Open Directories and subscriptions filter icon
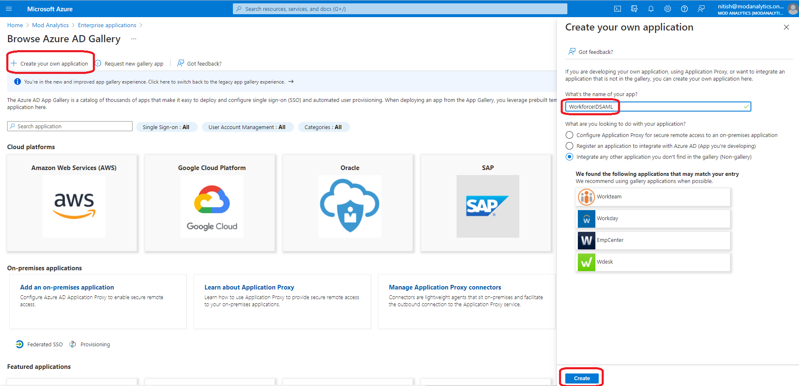This screenshot has height=386, width=799. click(x=634, y=9)
